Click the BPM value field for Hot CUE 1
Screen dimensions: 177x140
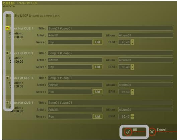[x=124, y=42]
